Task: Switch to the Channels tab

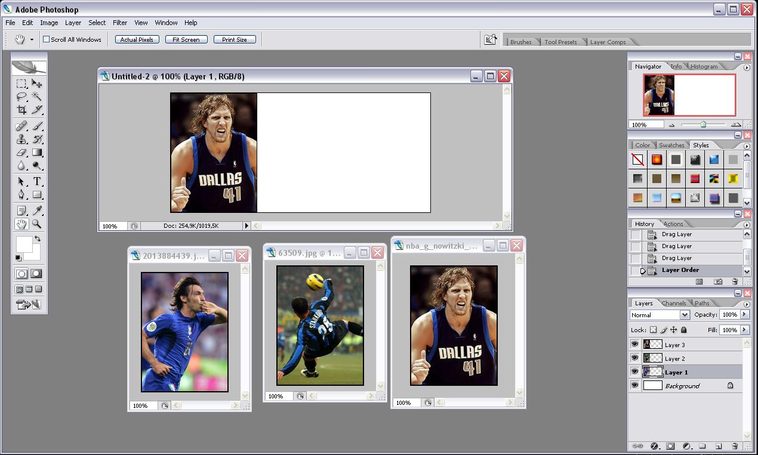Action: tap(673, 303)
